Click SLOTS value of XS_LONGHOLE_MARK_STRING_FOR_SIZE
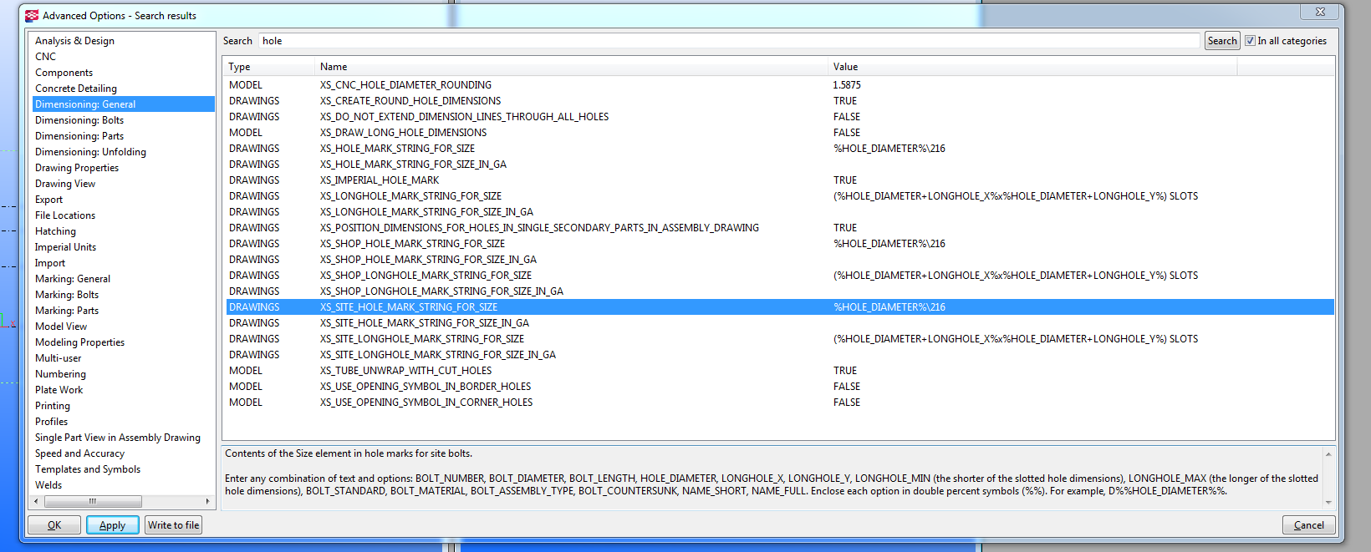This screenshot has height=552, width=1371. pos(1016,196)
